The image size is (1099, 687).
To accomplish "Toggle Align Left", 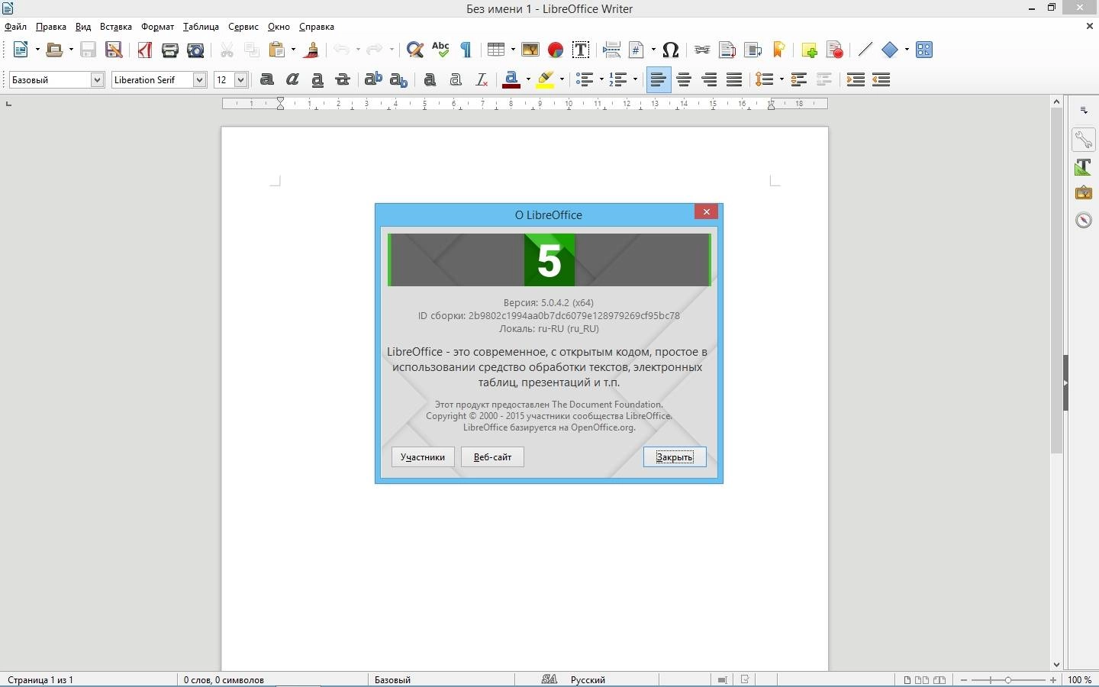I will [x=659, y=79].
